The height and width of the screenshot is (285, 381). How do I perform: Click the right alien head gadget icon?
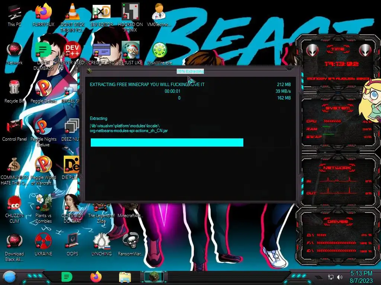[365, 50]
